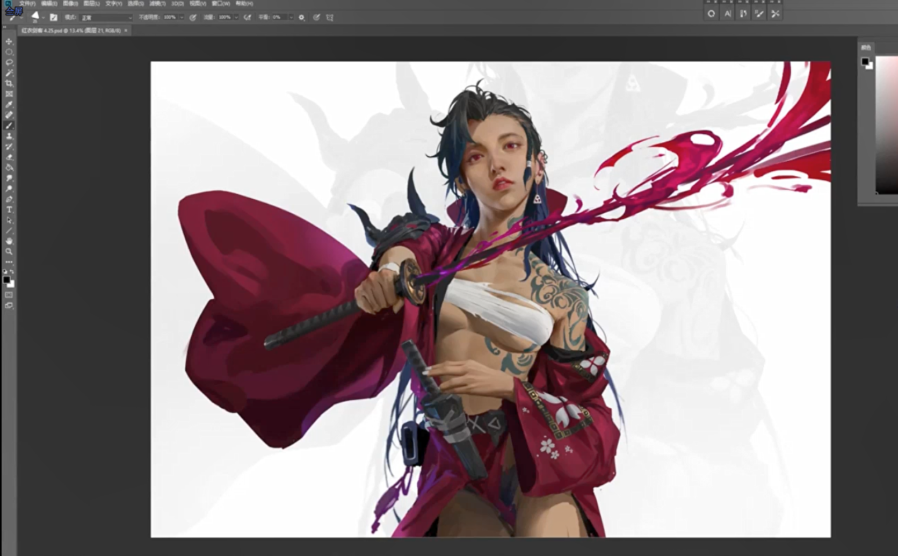Close the 4.25.psd document tab
The width and height of the screenshot is (898, 556).
tap(126, 31)
